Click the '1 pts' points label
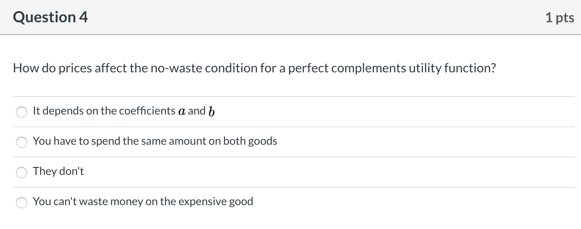This screenshot has width=581, height=229. [x=559, y=17]
